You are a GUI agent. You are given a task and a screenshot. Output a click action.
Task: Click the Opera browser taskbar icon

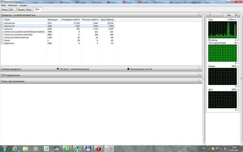98,149
